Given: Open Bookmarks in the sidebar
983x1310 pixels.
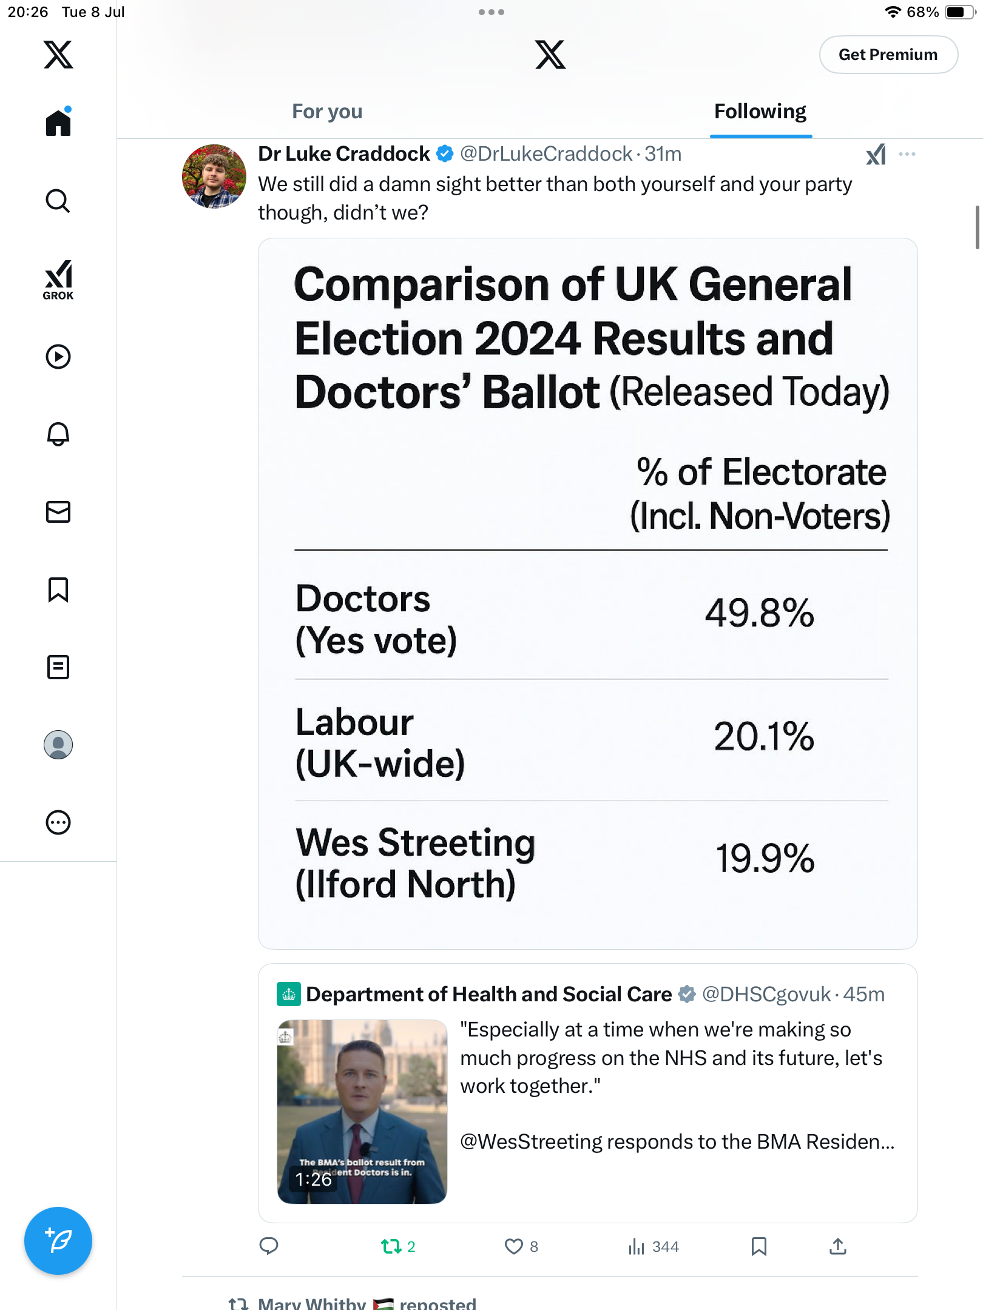Looking at the screenshot, I should 58,589.
